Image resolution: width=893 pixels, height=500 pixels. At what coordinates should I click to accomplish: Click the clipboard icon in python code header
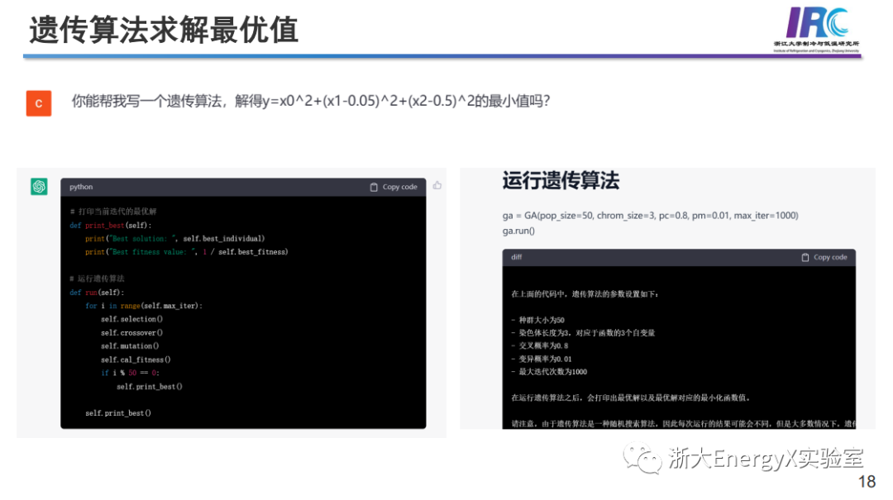point(374,187)
